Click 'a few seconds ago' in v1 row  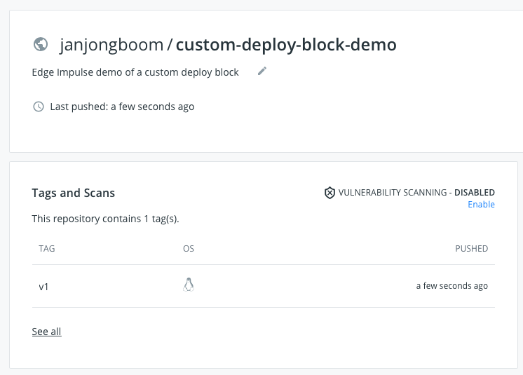click(452, 286)
